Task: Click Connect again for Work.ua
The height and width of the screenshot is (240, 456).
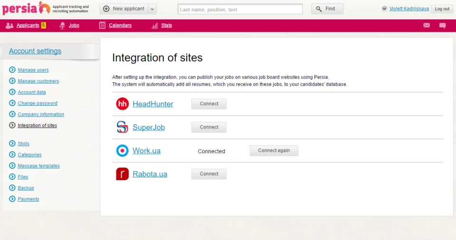Action: tap(274, 150)
